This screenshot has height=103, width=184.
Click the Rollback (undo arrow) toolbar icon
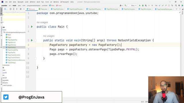coord(172,5)
